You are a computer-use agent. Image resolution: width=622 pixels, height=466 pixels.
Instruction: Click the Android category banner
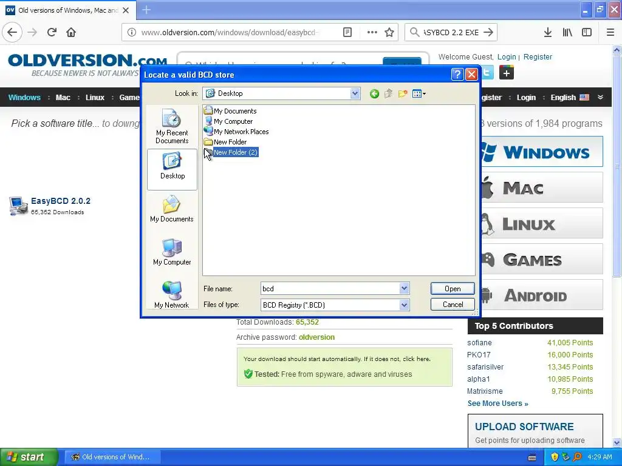pyautogui.click(x=541, y=295)
